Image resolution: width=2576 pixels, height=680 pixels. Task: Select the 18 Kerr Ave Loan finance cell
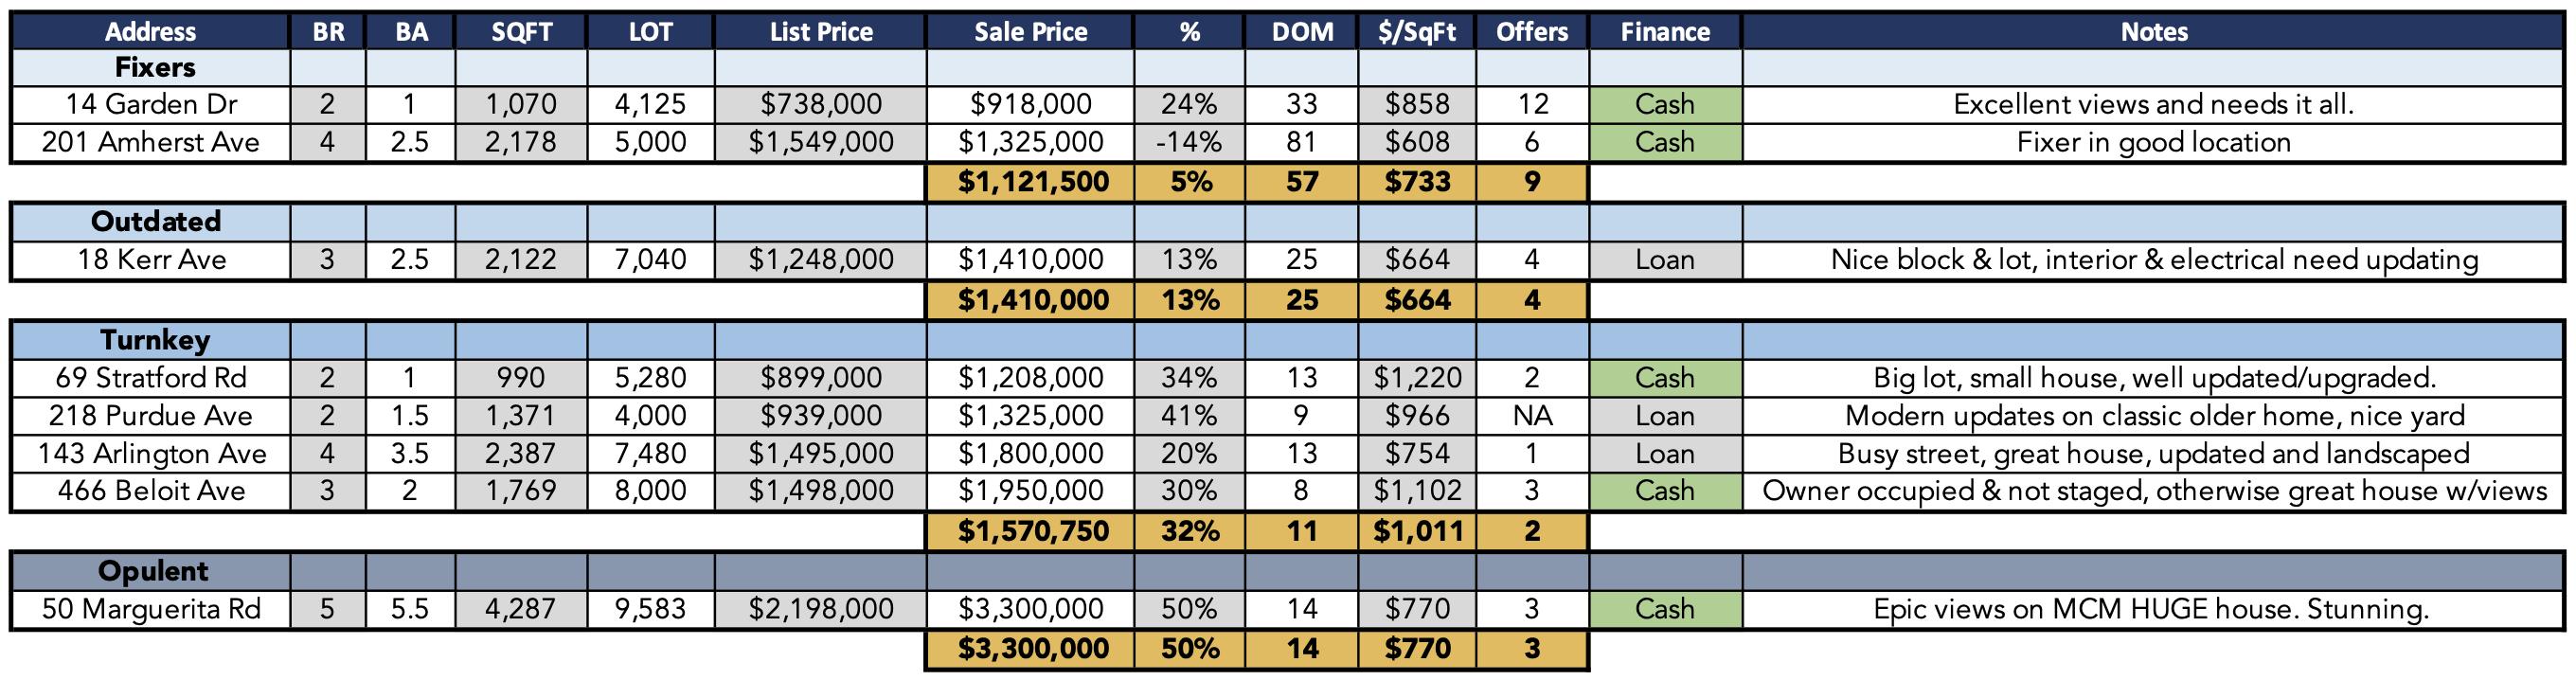coord(1665,260)
